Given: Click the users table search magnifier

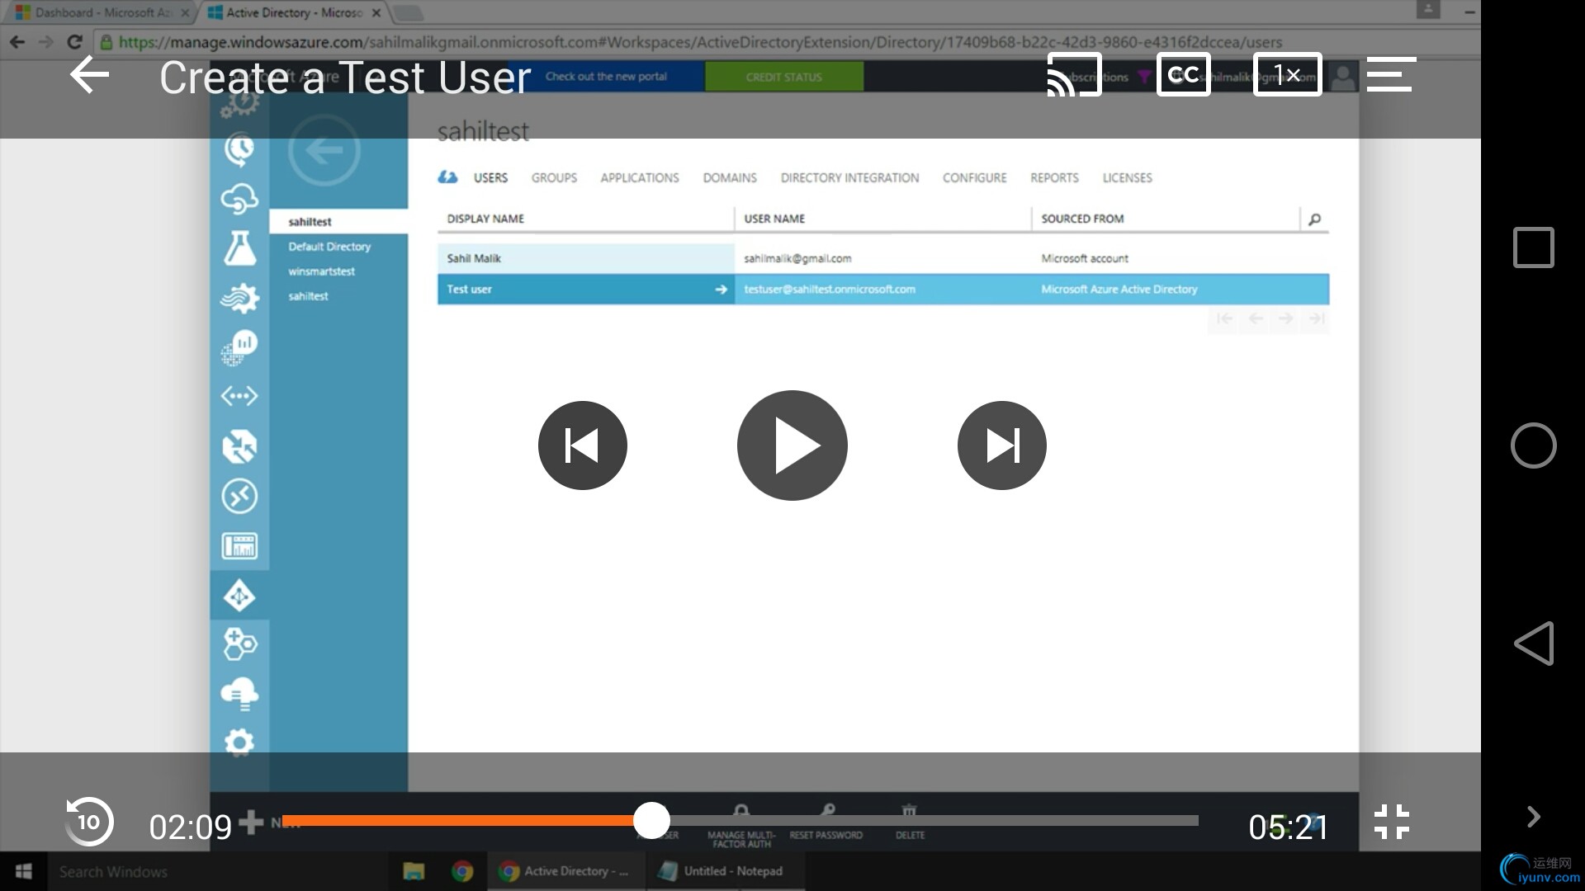Looking at the screenshot, I should click(x=1314, y=219).
